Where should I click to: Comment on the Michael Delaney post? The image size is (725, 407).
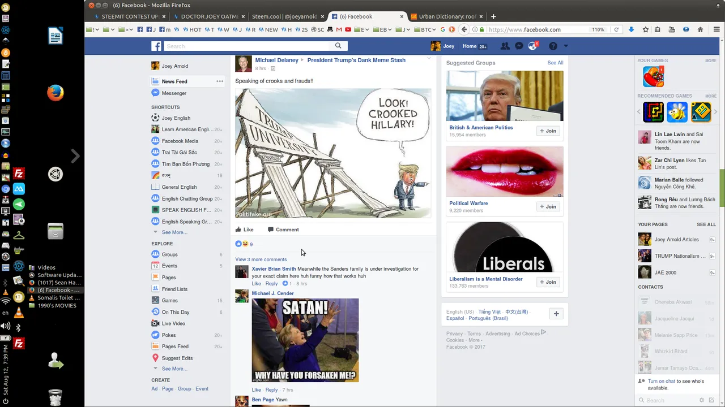[283, 230]
